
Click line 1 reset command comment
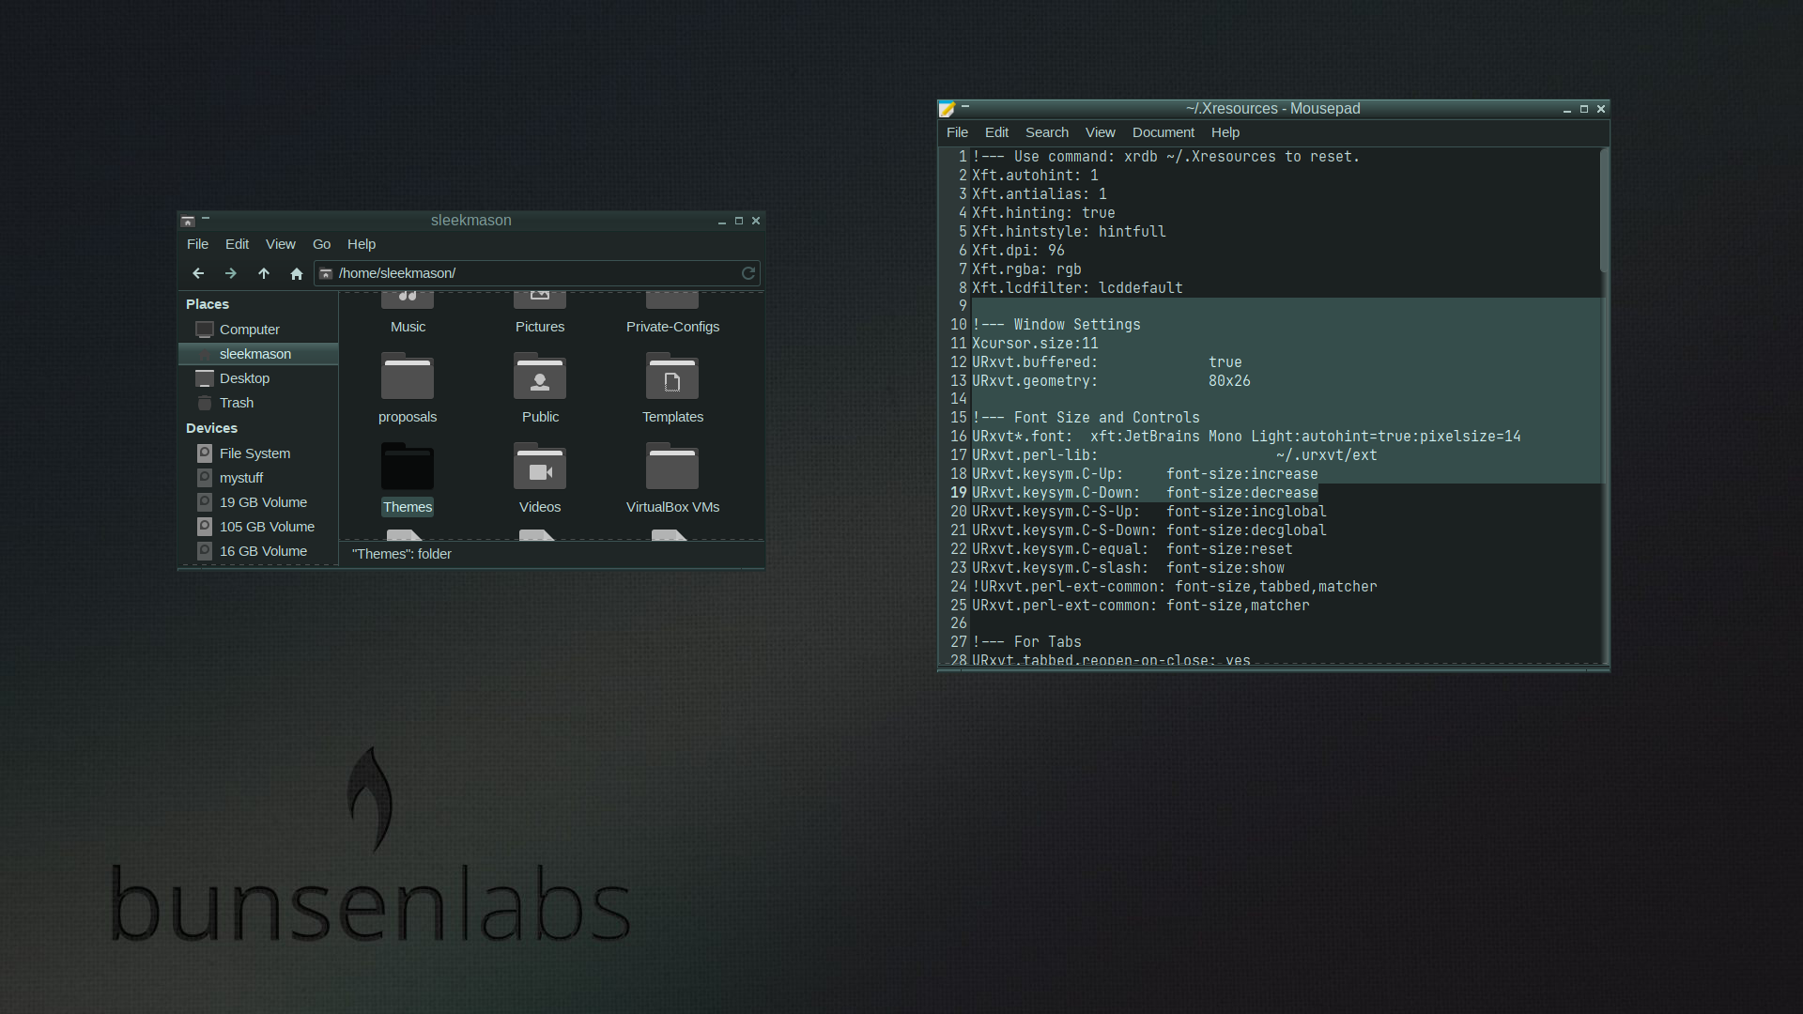pyautogui.click(x=1166, y=157)
